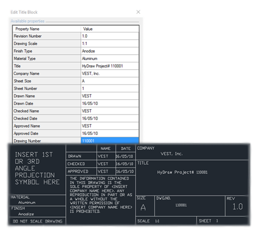Select the Title property label
Image resolution: width=258 pixels, height=230 pixels.
click(47, 66)
